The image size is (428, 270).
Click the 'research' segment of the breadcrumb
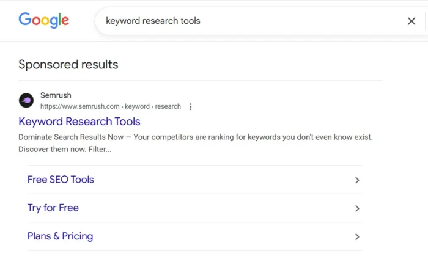point(168,106)
